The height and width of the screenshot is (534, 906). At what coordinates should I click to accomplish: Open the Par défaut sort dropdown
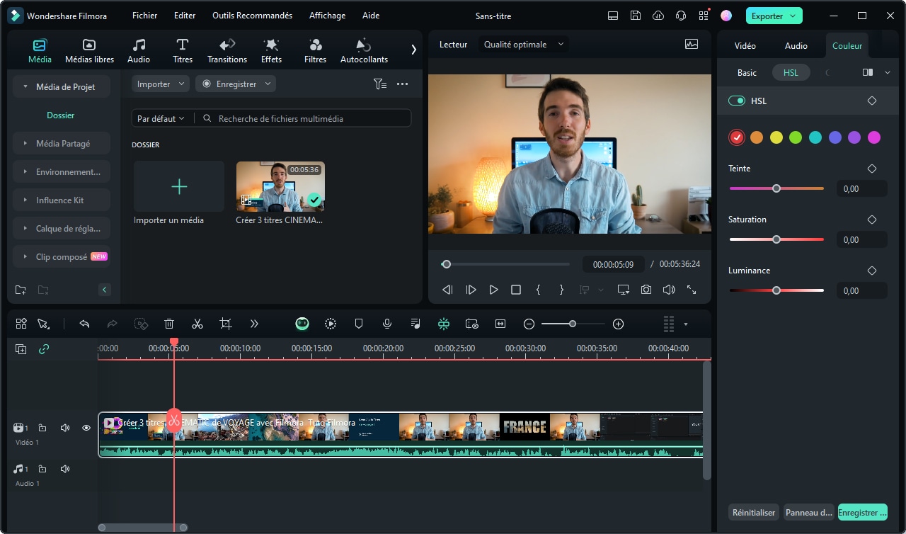point(161,118)
